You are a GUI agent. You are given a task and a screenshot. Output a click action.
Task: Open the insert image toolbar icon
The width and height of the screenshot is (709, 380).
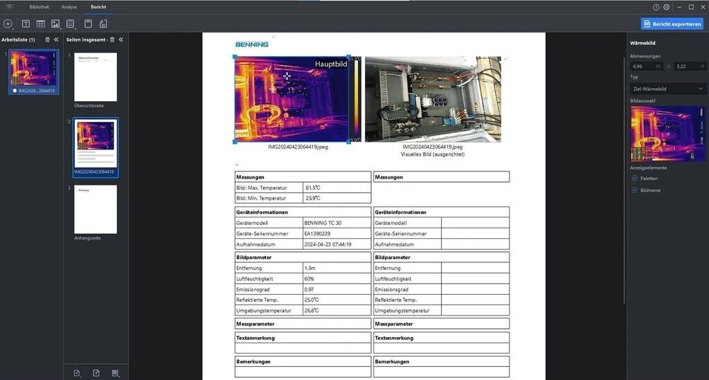[x=55, y=24]
